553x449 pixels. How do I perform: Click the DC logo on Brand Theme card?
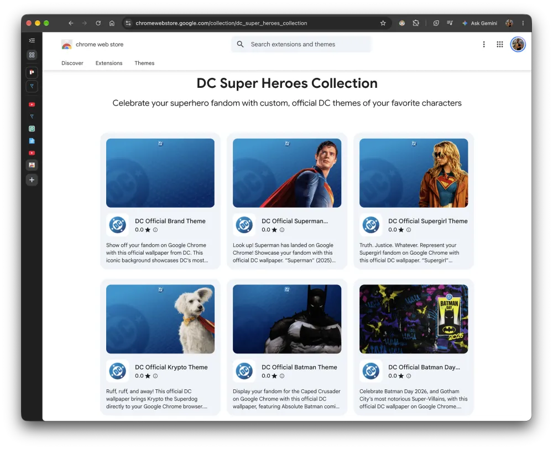point(117,225)
